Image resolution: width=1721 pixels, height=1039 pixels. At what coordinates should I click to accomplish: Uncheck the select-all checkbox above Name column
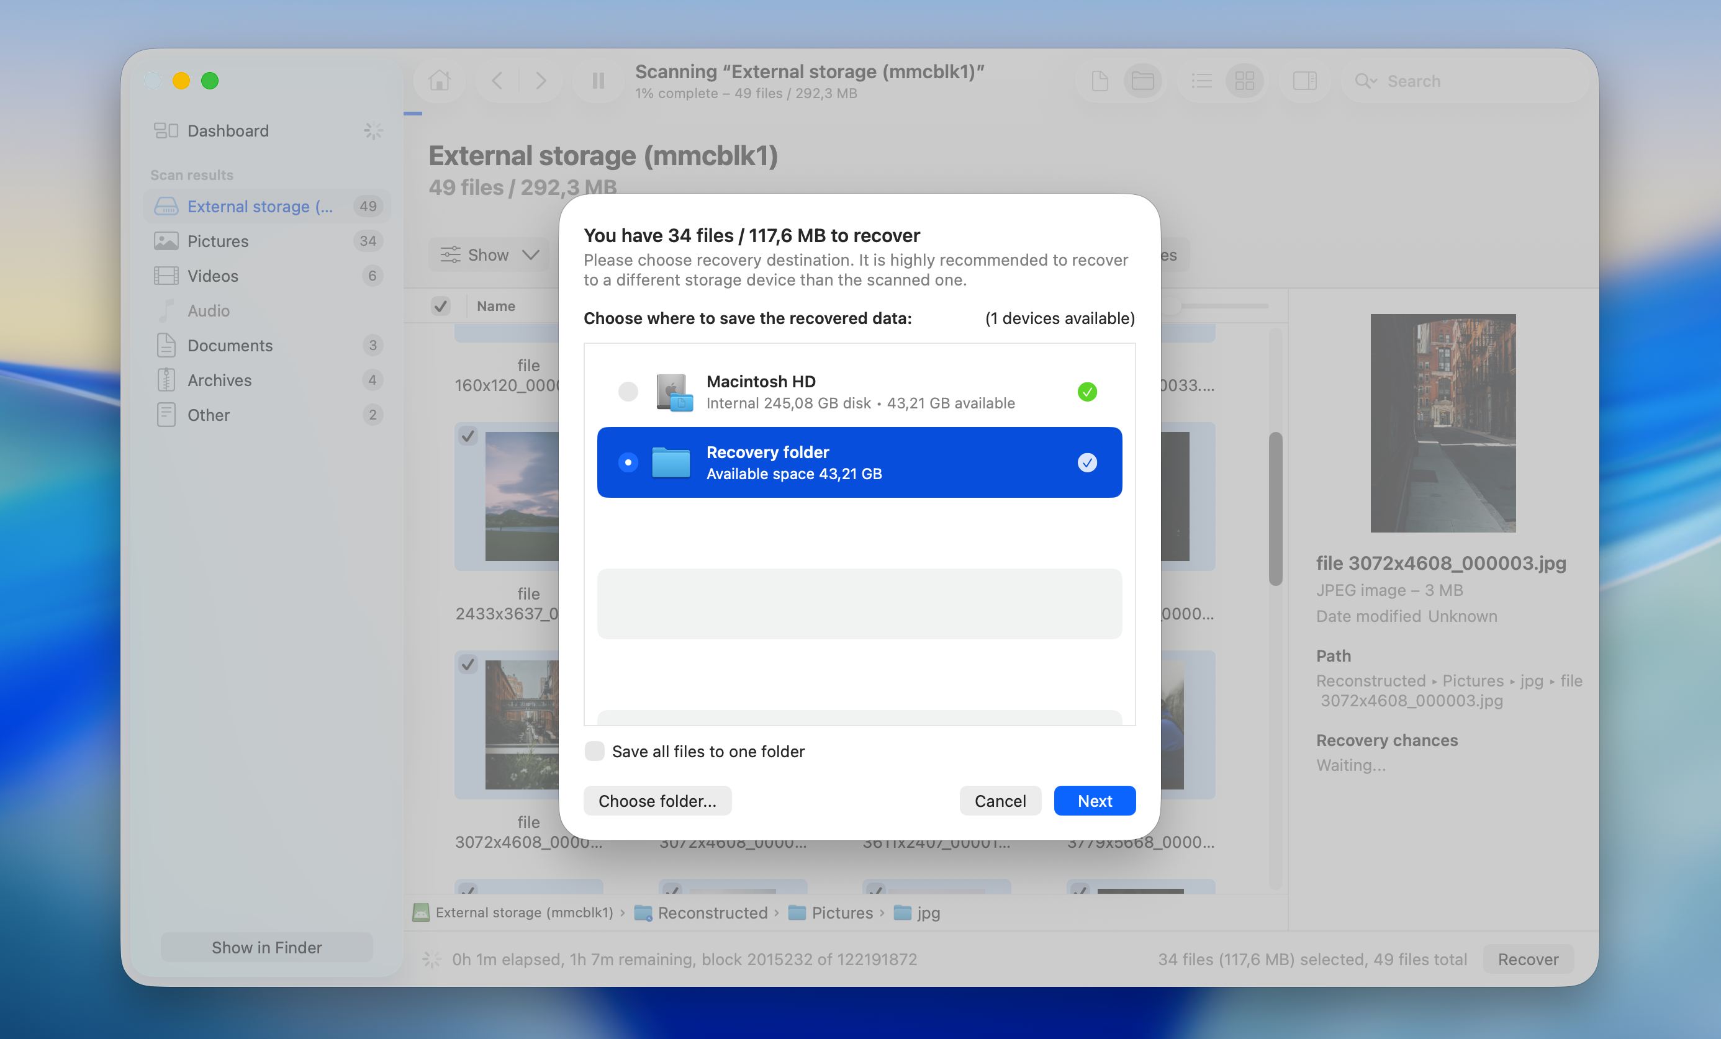[x=441, y=306]
